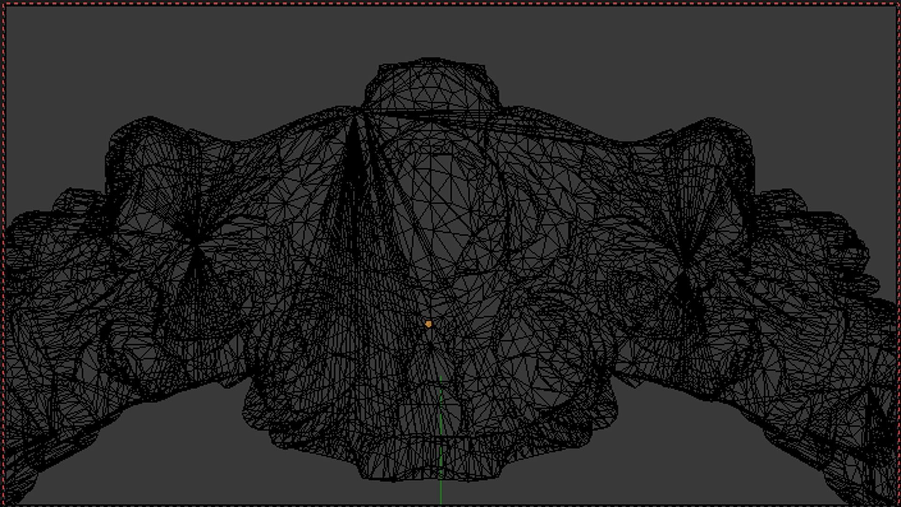The height and width of the screenshot is (507, 901).
Task: Click the upper-right lobe of the mesh
Action: (709, 155)
